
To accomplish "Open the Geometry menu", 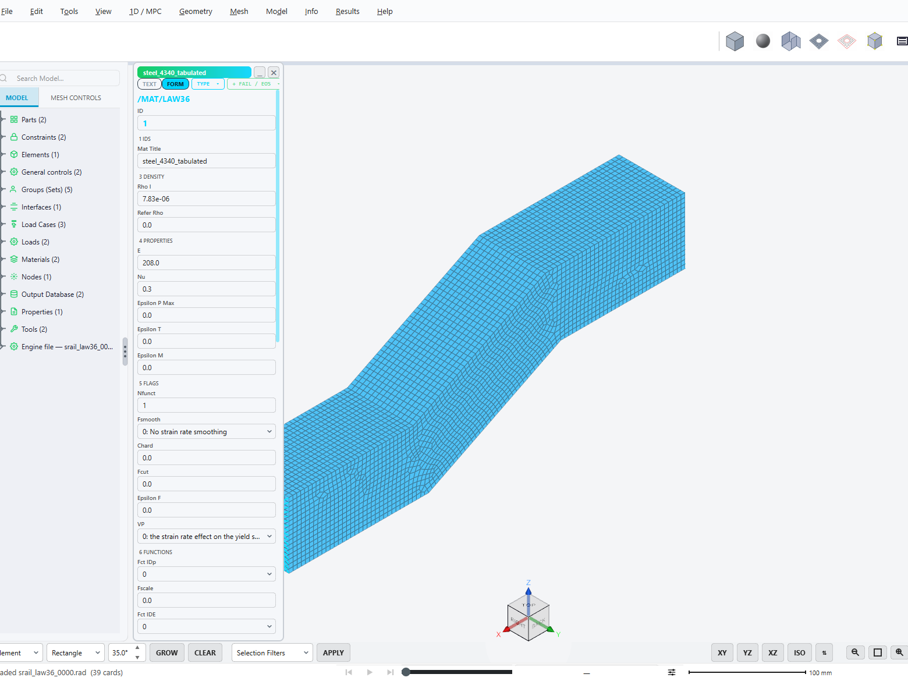I will [x=196, y=11].
